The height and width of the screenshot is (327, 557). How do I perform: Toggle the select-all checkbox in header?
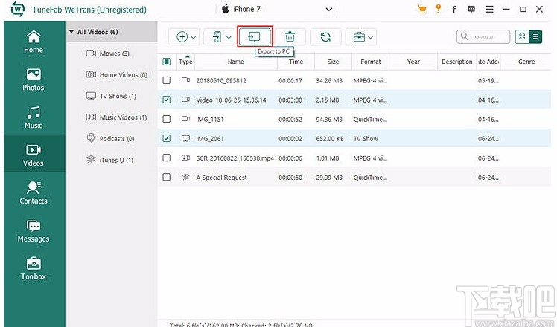[166, 62]
